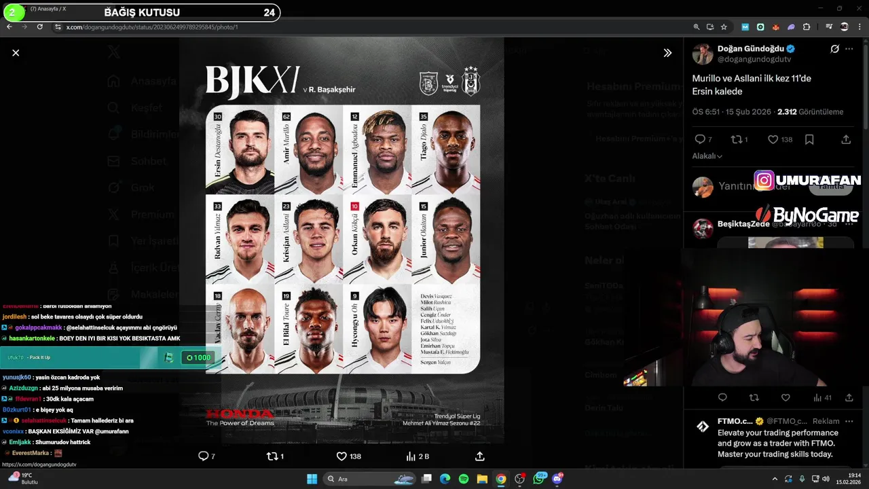The image size is (869, 489).
Task: Click the BJK XI lineup image
Action: click(342, 240)
